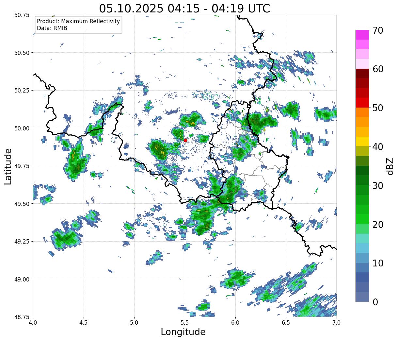Click the 'Product: Maximum Reflectivity' legend text
This screenshot has height=340, width=398.
(78, 21)
